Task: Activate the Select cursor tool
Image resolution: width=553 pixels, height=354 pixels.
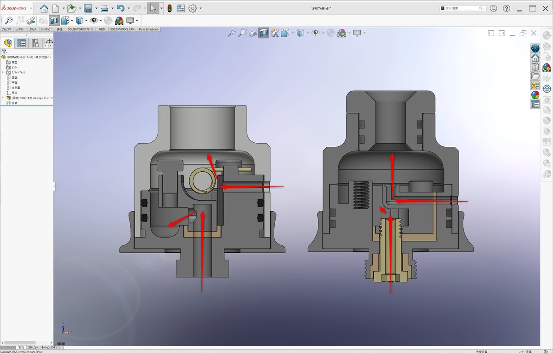Action: tap(153, 8)
